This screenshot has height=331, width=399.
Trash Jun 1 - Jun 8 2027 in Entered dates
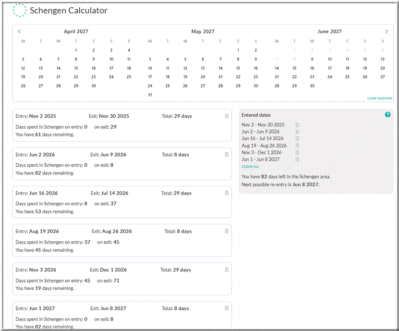297,159
